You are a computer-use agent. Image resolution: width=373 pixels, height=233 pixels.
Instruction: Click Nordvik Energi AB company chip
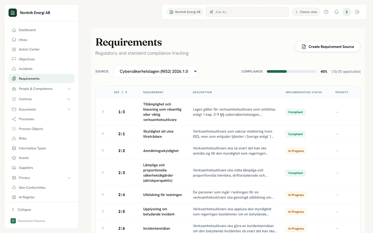(185, 12)
